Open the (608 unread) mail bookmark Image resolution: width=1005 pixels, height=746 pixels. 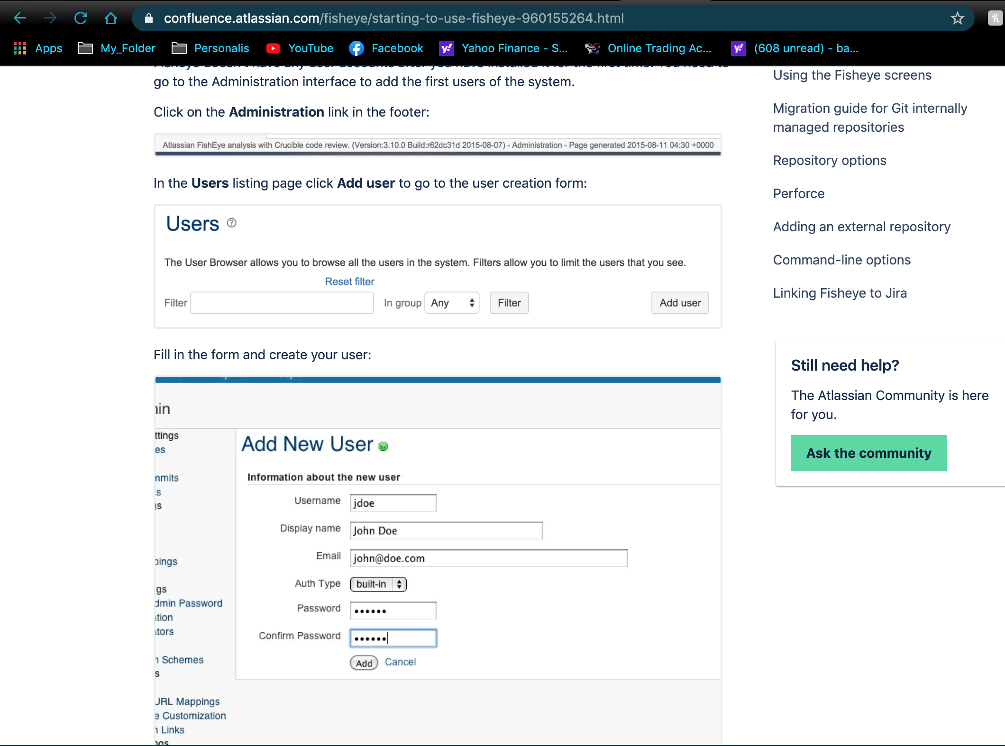coord(795,48)
